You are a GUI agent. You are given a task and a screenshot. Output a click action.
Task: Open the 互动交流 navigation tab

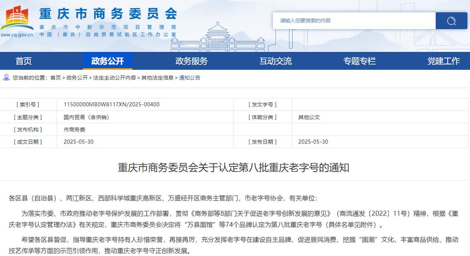(275, 61)
